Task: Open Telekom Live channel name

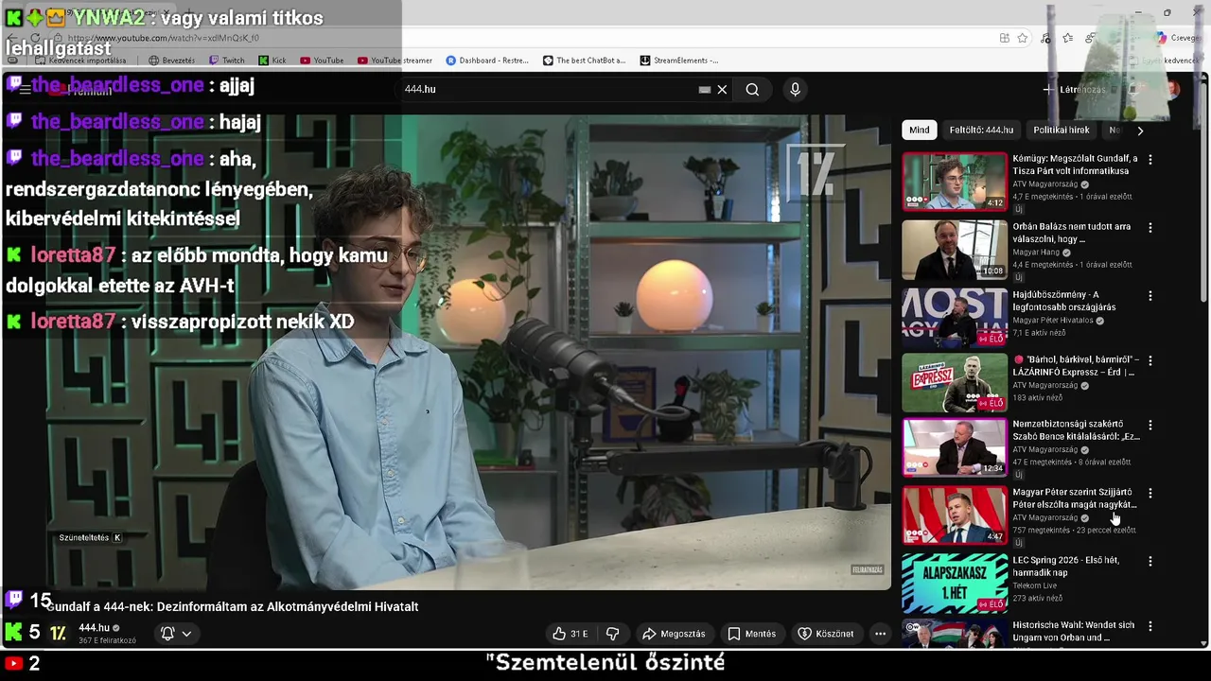Action: [1035, 585]
